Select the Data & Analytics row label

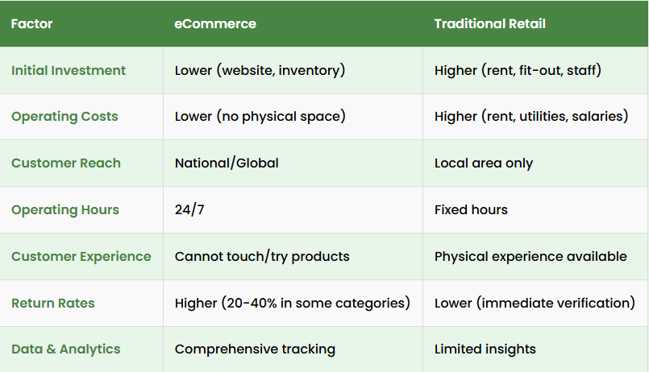click(x=66, y=349)
